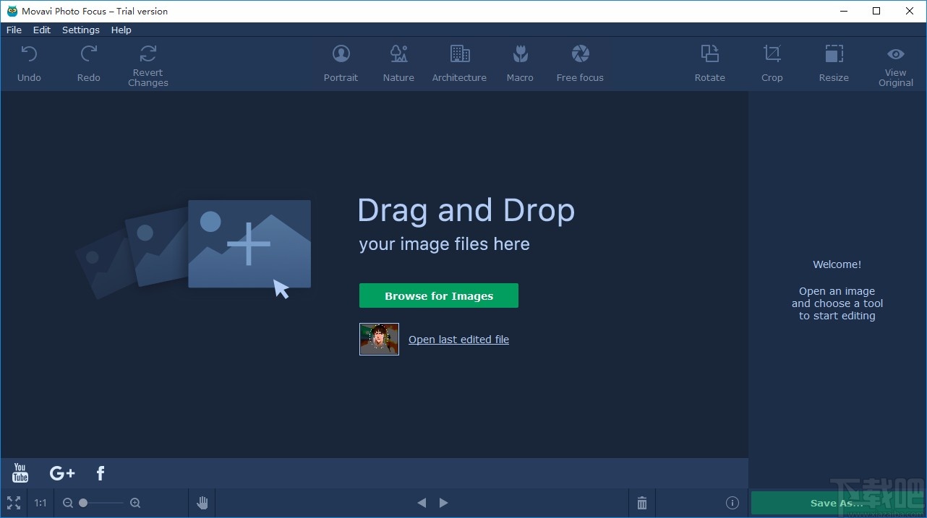Click the Browse for Images button
The image size is (927, 518).
click(439, 295)
